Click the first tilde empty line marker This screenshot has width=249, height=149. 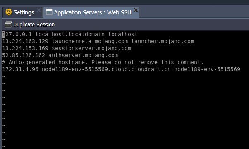point(4,76)
